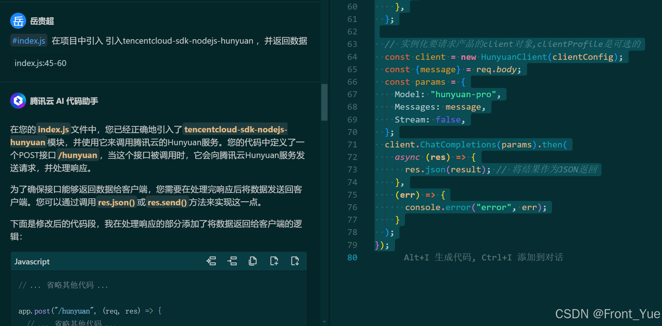This screenshot has height=326, width=662.
Task: Click the comment on line 63
Action: pos(513,44)
